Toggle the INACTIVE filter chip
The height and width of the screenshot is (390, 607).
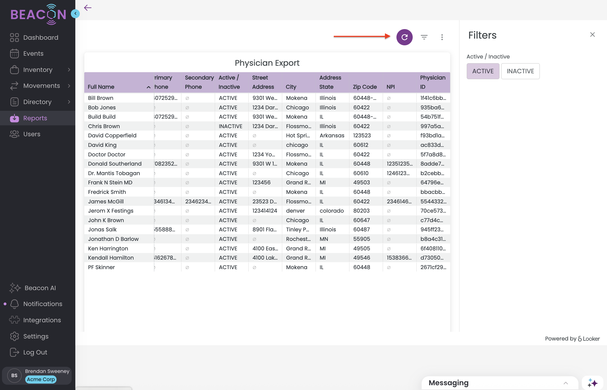click(520, 71)
